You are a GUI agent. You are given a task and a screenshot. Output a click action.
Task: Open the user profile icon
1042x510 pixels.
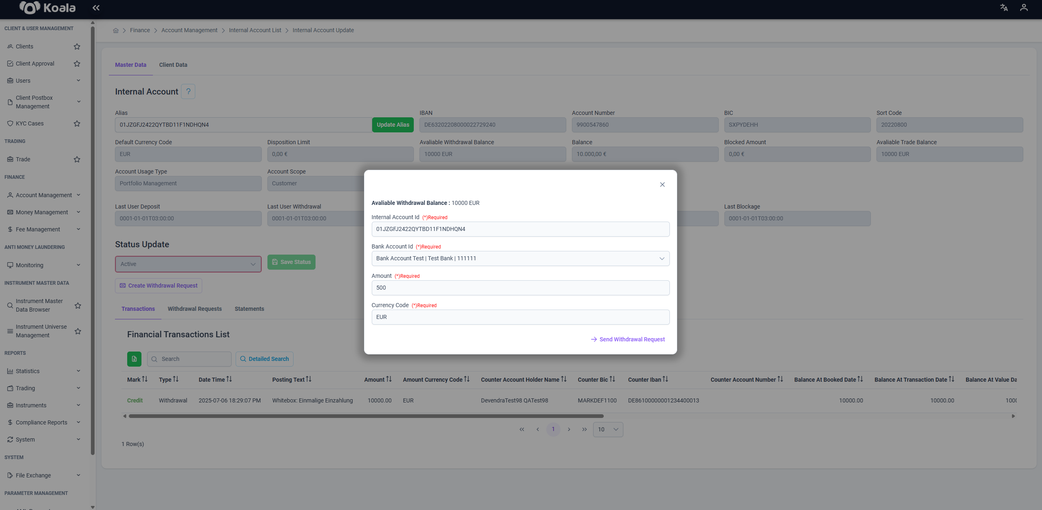pyautogui.click(x=1024, y=7)
